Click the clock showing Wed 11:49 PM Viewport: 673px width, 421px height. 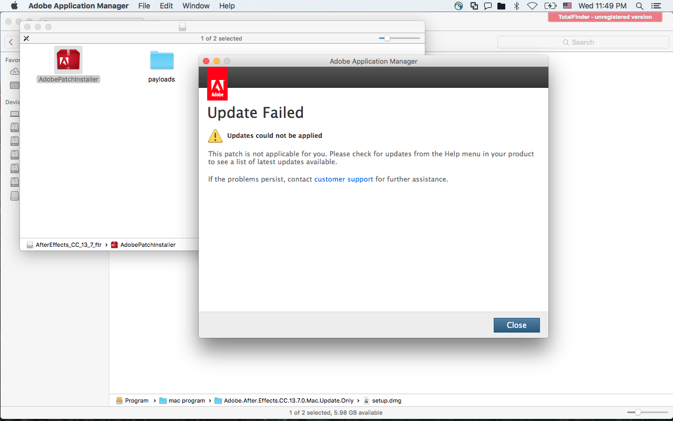(x=603, y=6)
